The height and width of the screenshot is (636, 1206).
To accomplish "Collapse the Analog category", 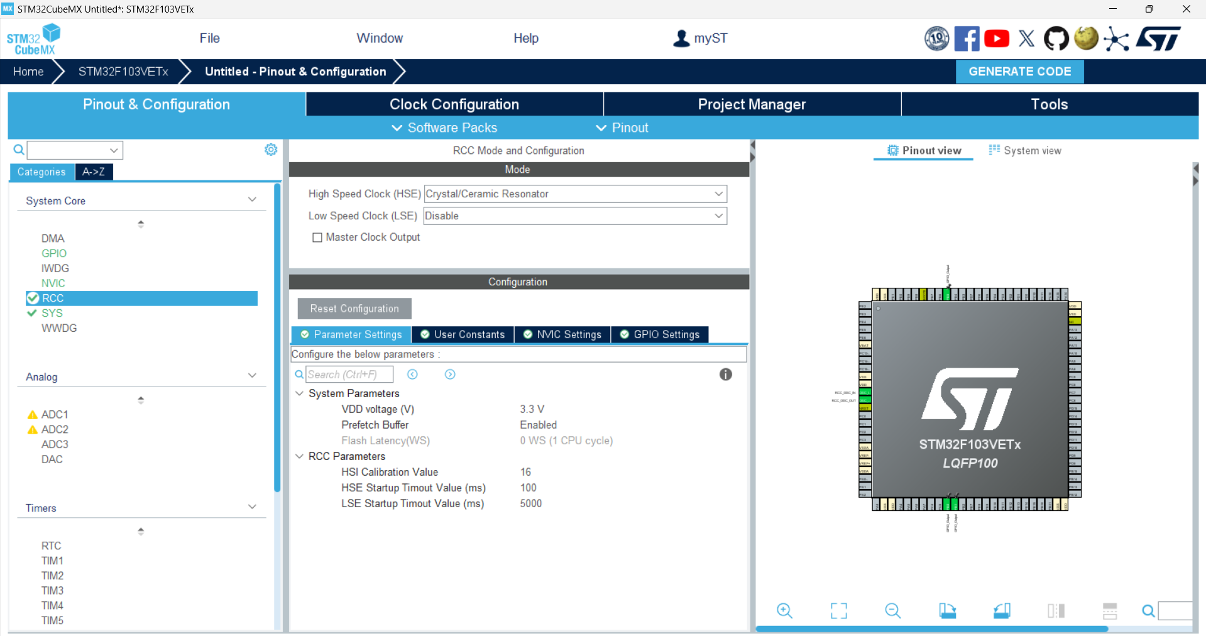I will (x=252, y=376).
